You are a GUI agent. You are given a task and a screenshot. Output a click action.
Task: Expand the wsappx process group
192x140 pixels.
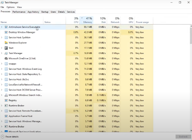pyautogui.click(x=2, y=64)
